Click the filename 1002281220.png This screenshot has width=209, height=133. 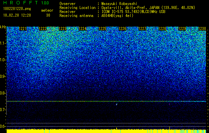(x=17, y=9)
